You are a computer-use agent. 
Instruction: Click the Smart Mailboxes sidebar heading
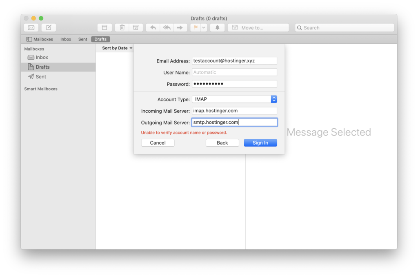point(41,89)
